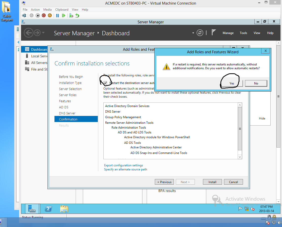Open the Server Manager notifications flag

click(x=214, y=32)
